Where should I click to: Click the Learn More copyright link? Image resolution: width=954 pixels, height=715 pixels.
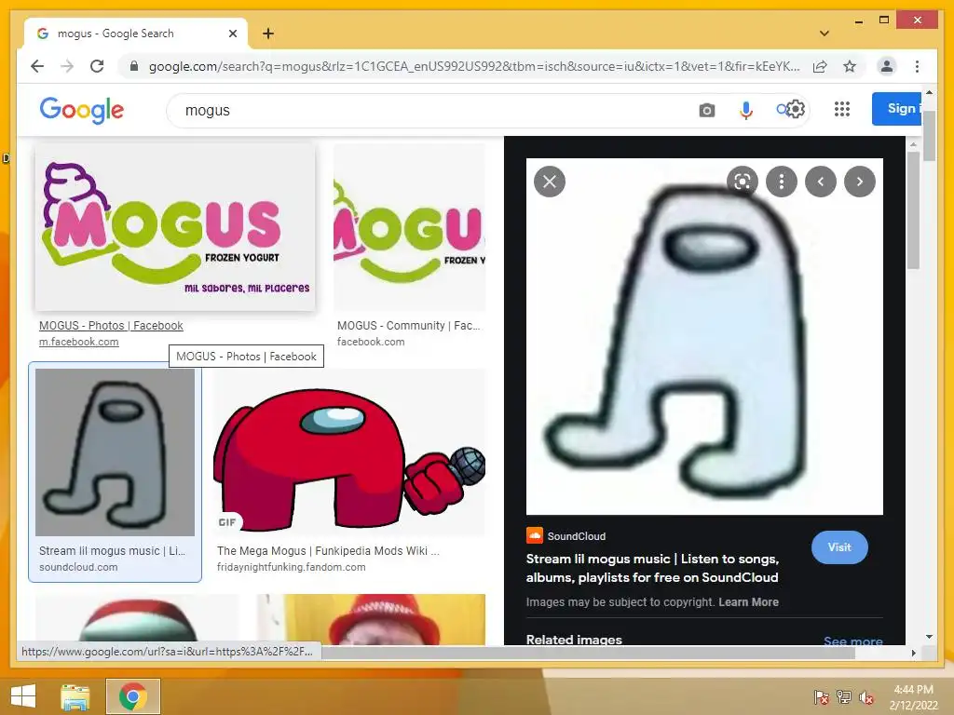[x=748, y=602]
